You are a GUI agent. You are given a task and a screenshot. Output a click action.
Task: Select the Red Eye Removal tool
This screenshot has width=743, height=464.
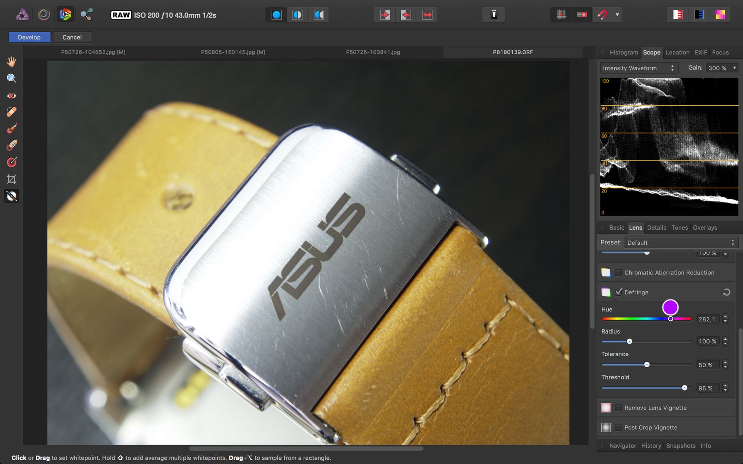12,95
